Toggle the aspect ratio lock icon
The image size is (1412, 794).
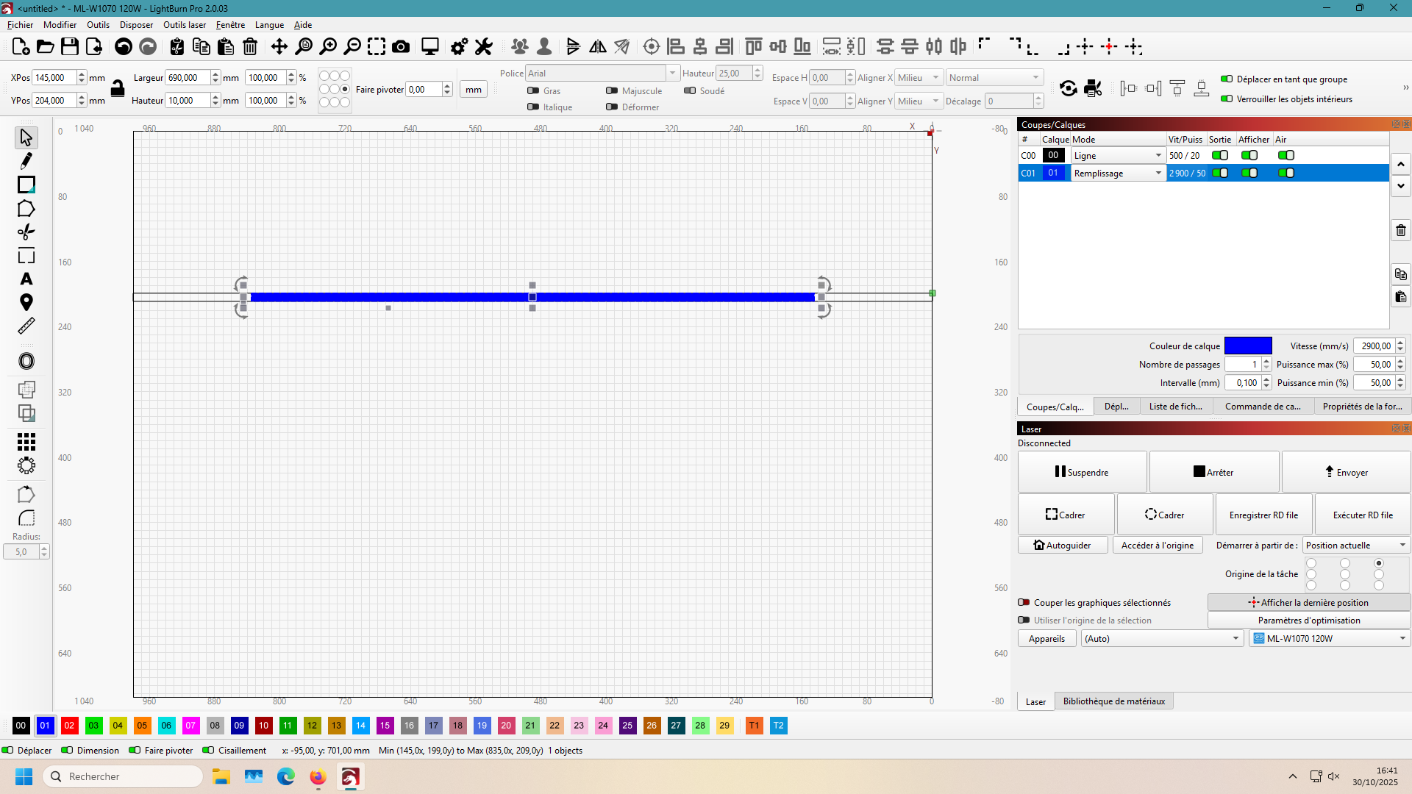[x=118, y=89]
